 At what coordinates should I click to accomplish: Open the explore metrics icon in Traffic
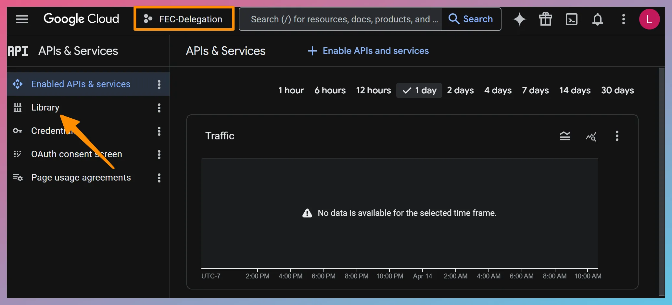point(591,136)
